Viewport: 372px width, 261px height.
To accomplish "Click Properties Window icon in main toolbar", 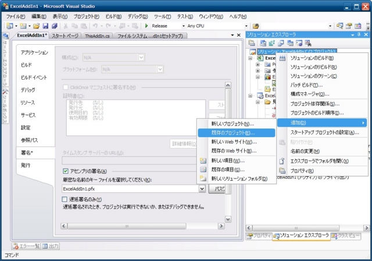I will 349,26.
